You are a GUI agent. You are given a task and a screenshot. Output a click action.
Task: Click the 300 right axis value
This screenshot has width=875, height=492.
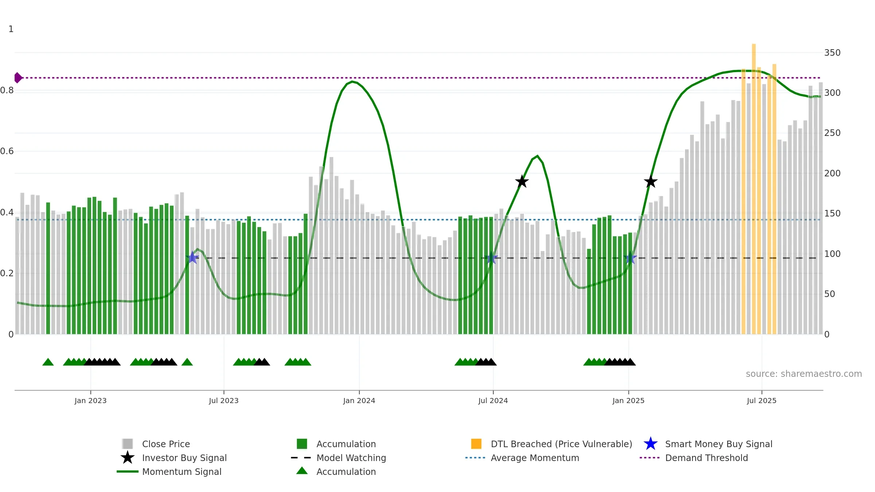pos(832,93)
